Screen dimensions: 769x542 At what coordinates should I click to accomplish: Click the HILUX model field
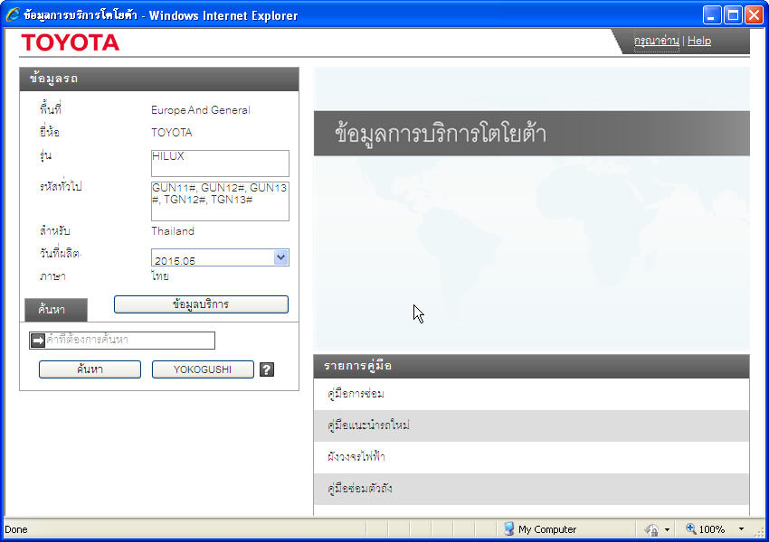coord(220,163)
